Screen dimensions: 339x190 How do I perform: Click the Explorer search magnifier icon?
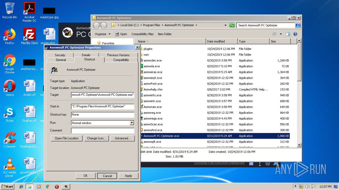[x=298, y=25]
